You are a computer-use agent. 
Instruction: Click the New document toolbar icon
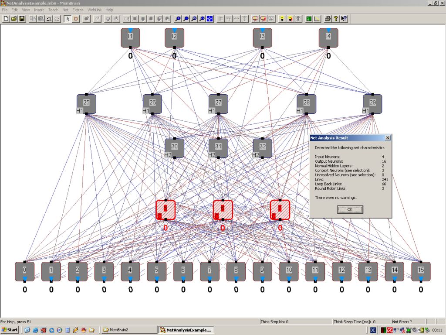coord(6,19)
